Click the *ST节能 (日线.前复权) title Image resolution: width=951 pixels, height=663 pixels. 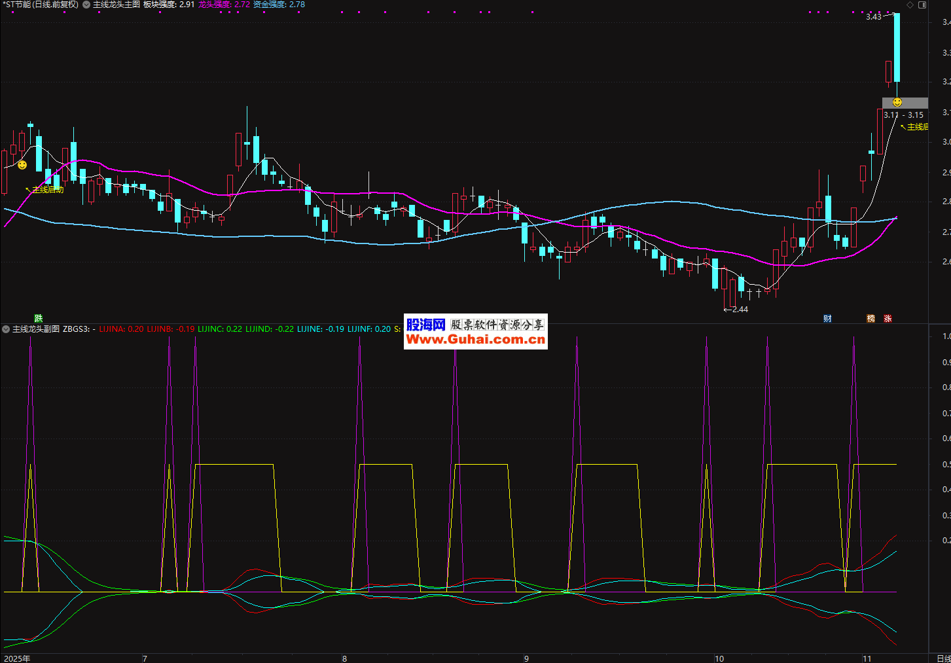41,5
